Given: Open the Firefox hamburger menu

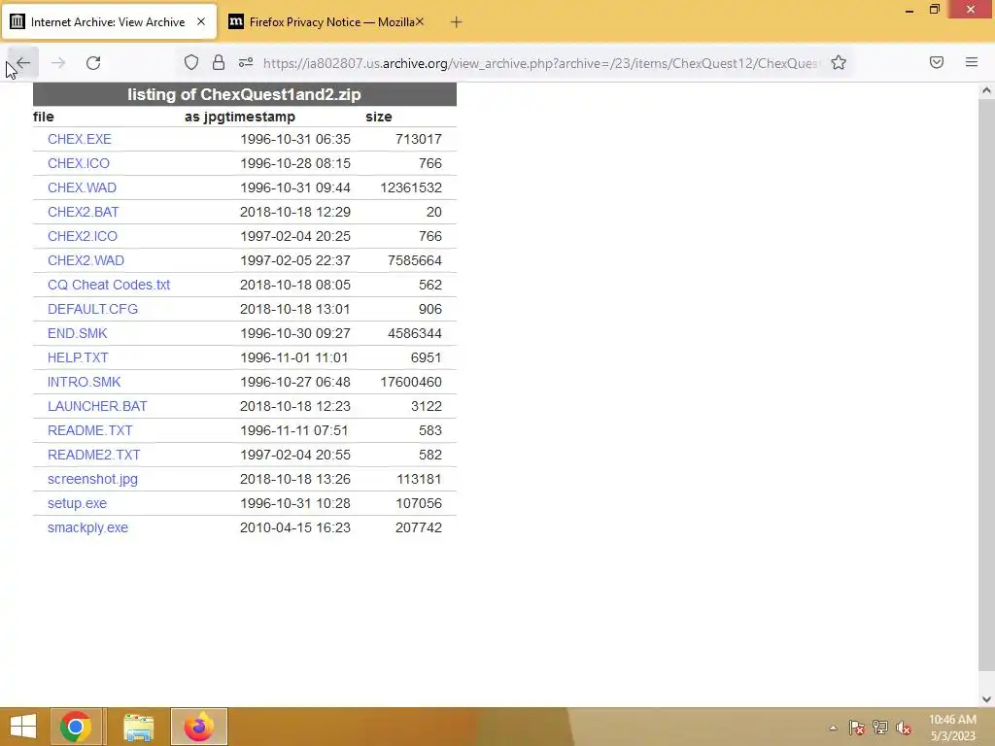Looking at the screenshot, I should tap(972, 62).
